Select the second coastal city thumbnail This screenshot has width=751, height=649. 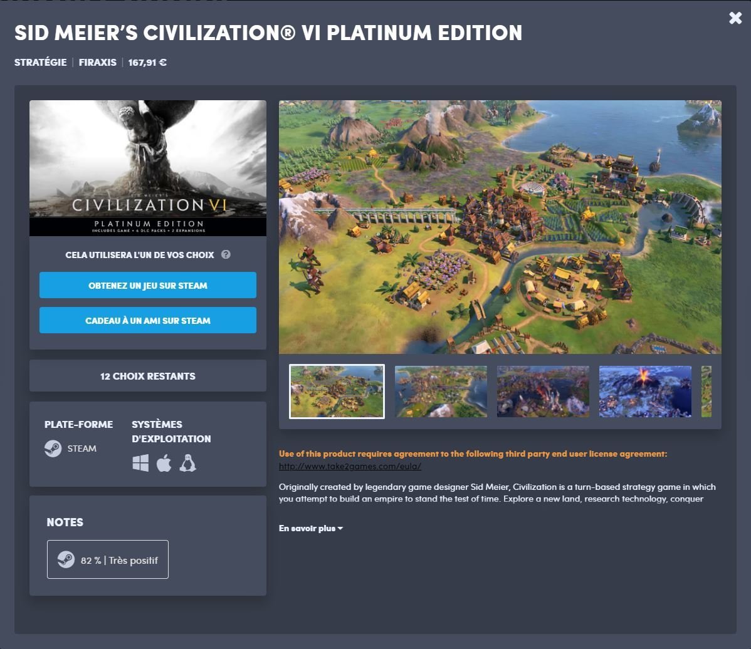click(441, 392)
